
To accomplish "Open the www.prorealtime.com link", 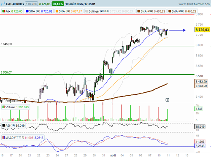I will click(x=195, y=4).
